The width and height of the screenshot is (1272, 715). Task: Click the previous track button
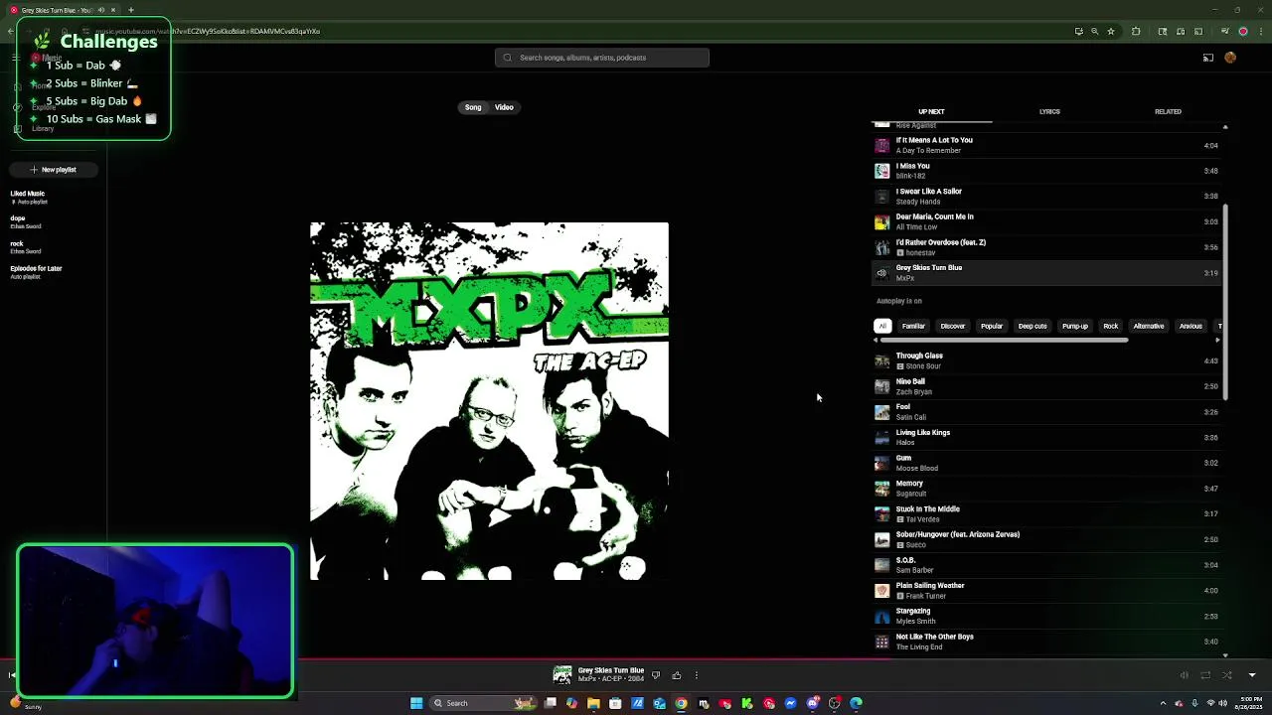coord(12,675)
